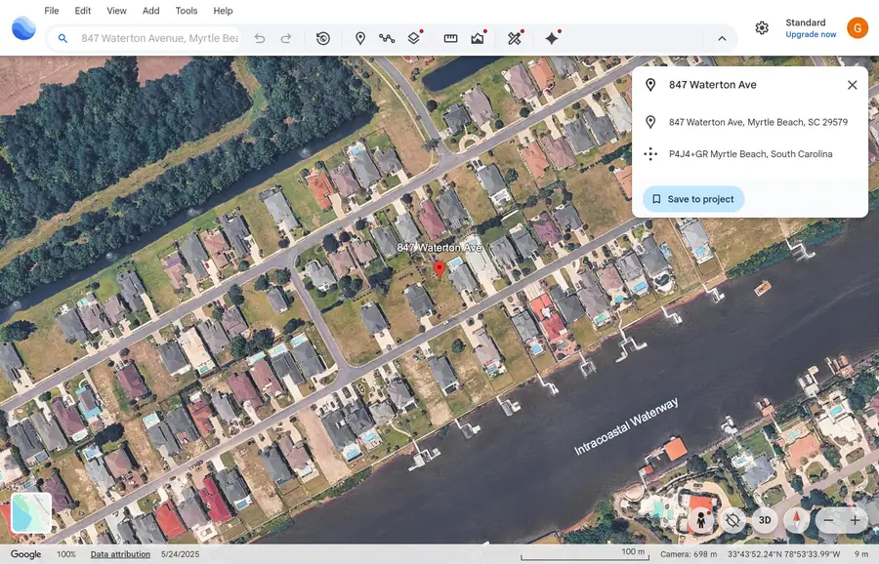Select the placemark pin tool
This screenshot has width=879, height=564.
pos(359,38)
